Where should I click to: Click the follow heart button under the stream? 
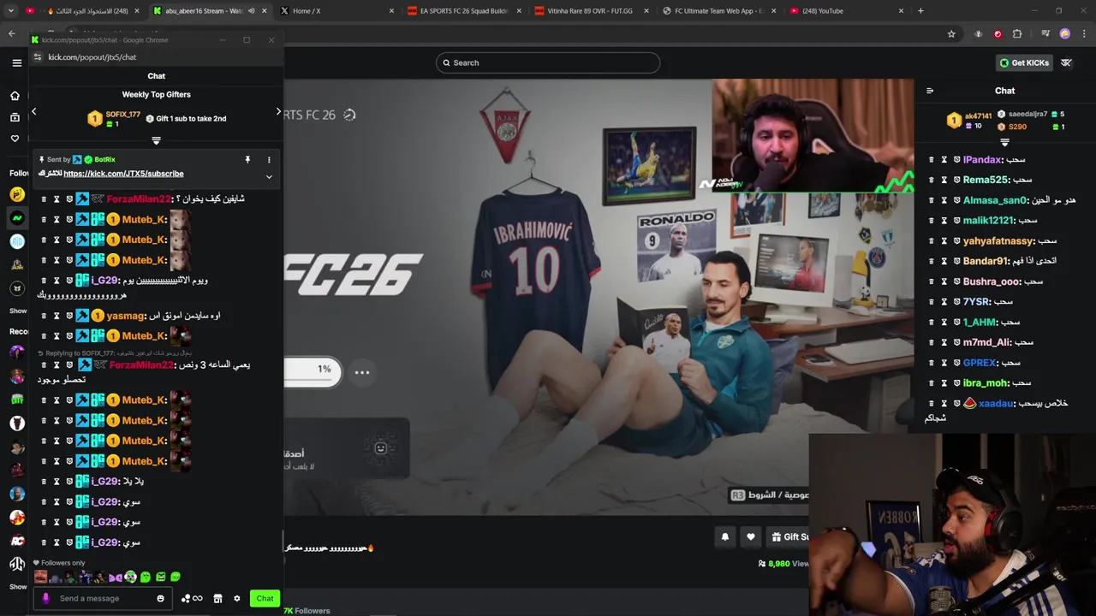pos(751,537)
